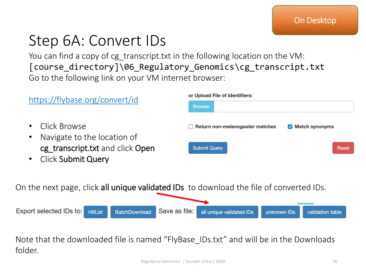
Task: Click the Regulatory Genomics footer text
Action: [x=160, y=262]
